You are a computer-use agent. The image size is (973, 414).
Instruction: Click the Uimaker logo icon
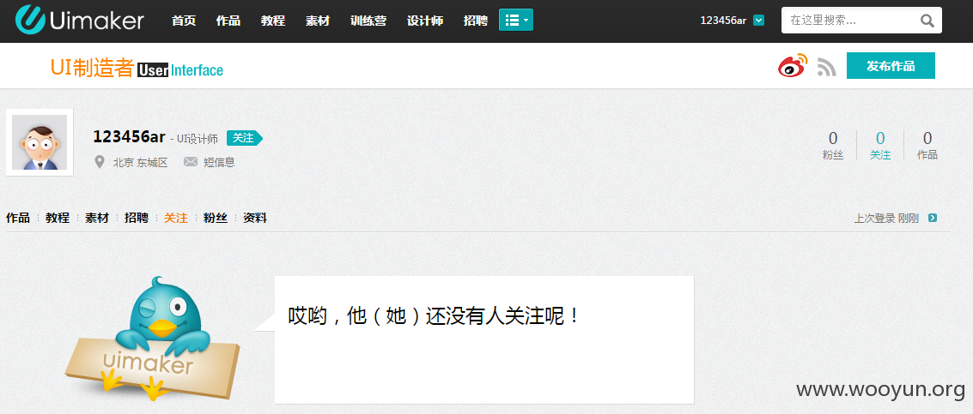[x=30, y=19]
